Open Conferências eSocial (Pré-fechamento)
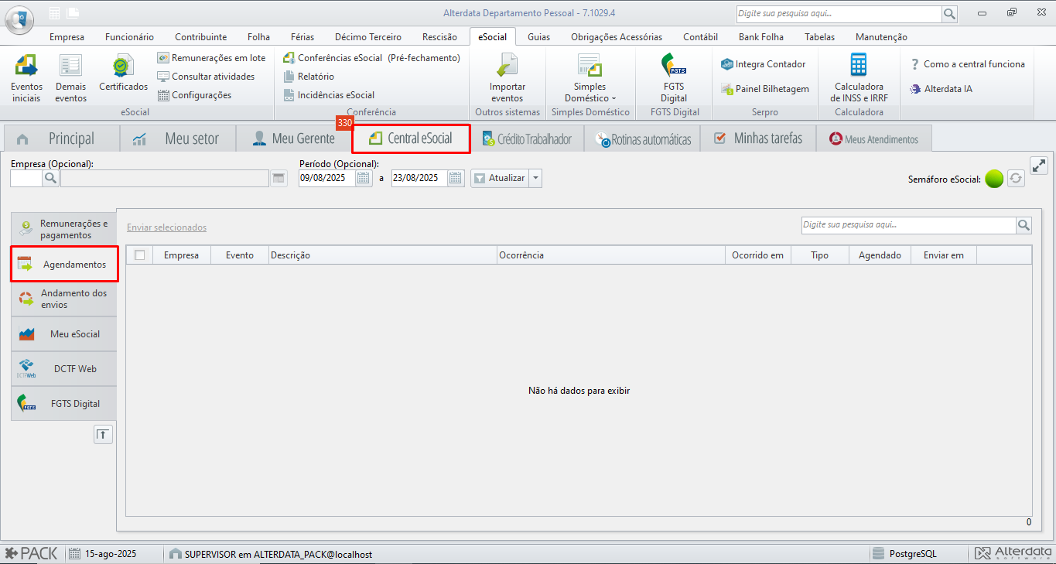 coord(371,58)
